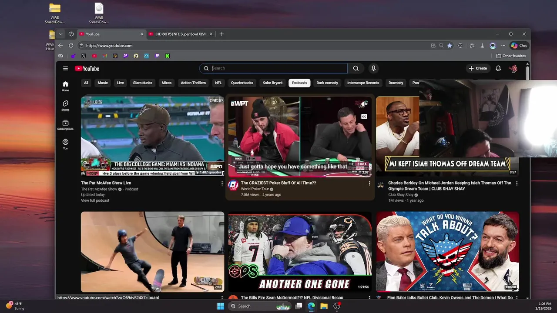
Task: Start voice search with the microphone
Action: (x=373, y=68)
